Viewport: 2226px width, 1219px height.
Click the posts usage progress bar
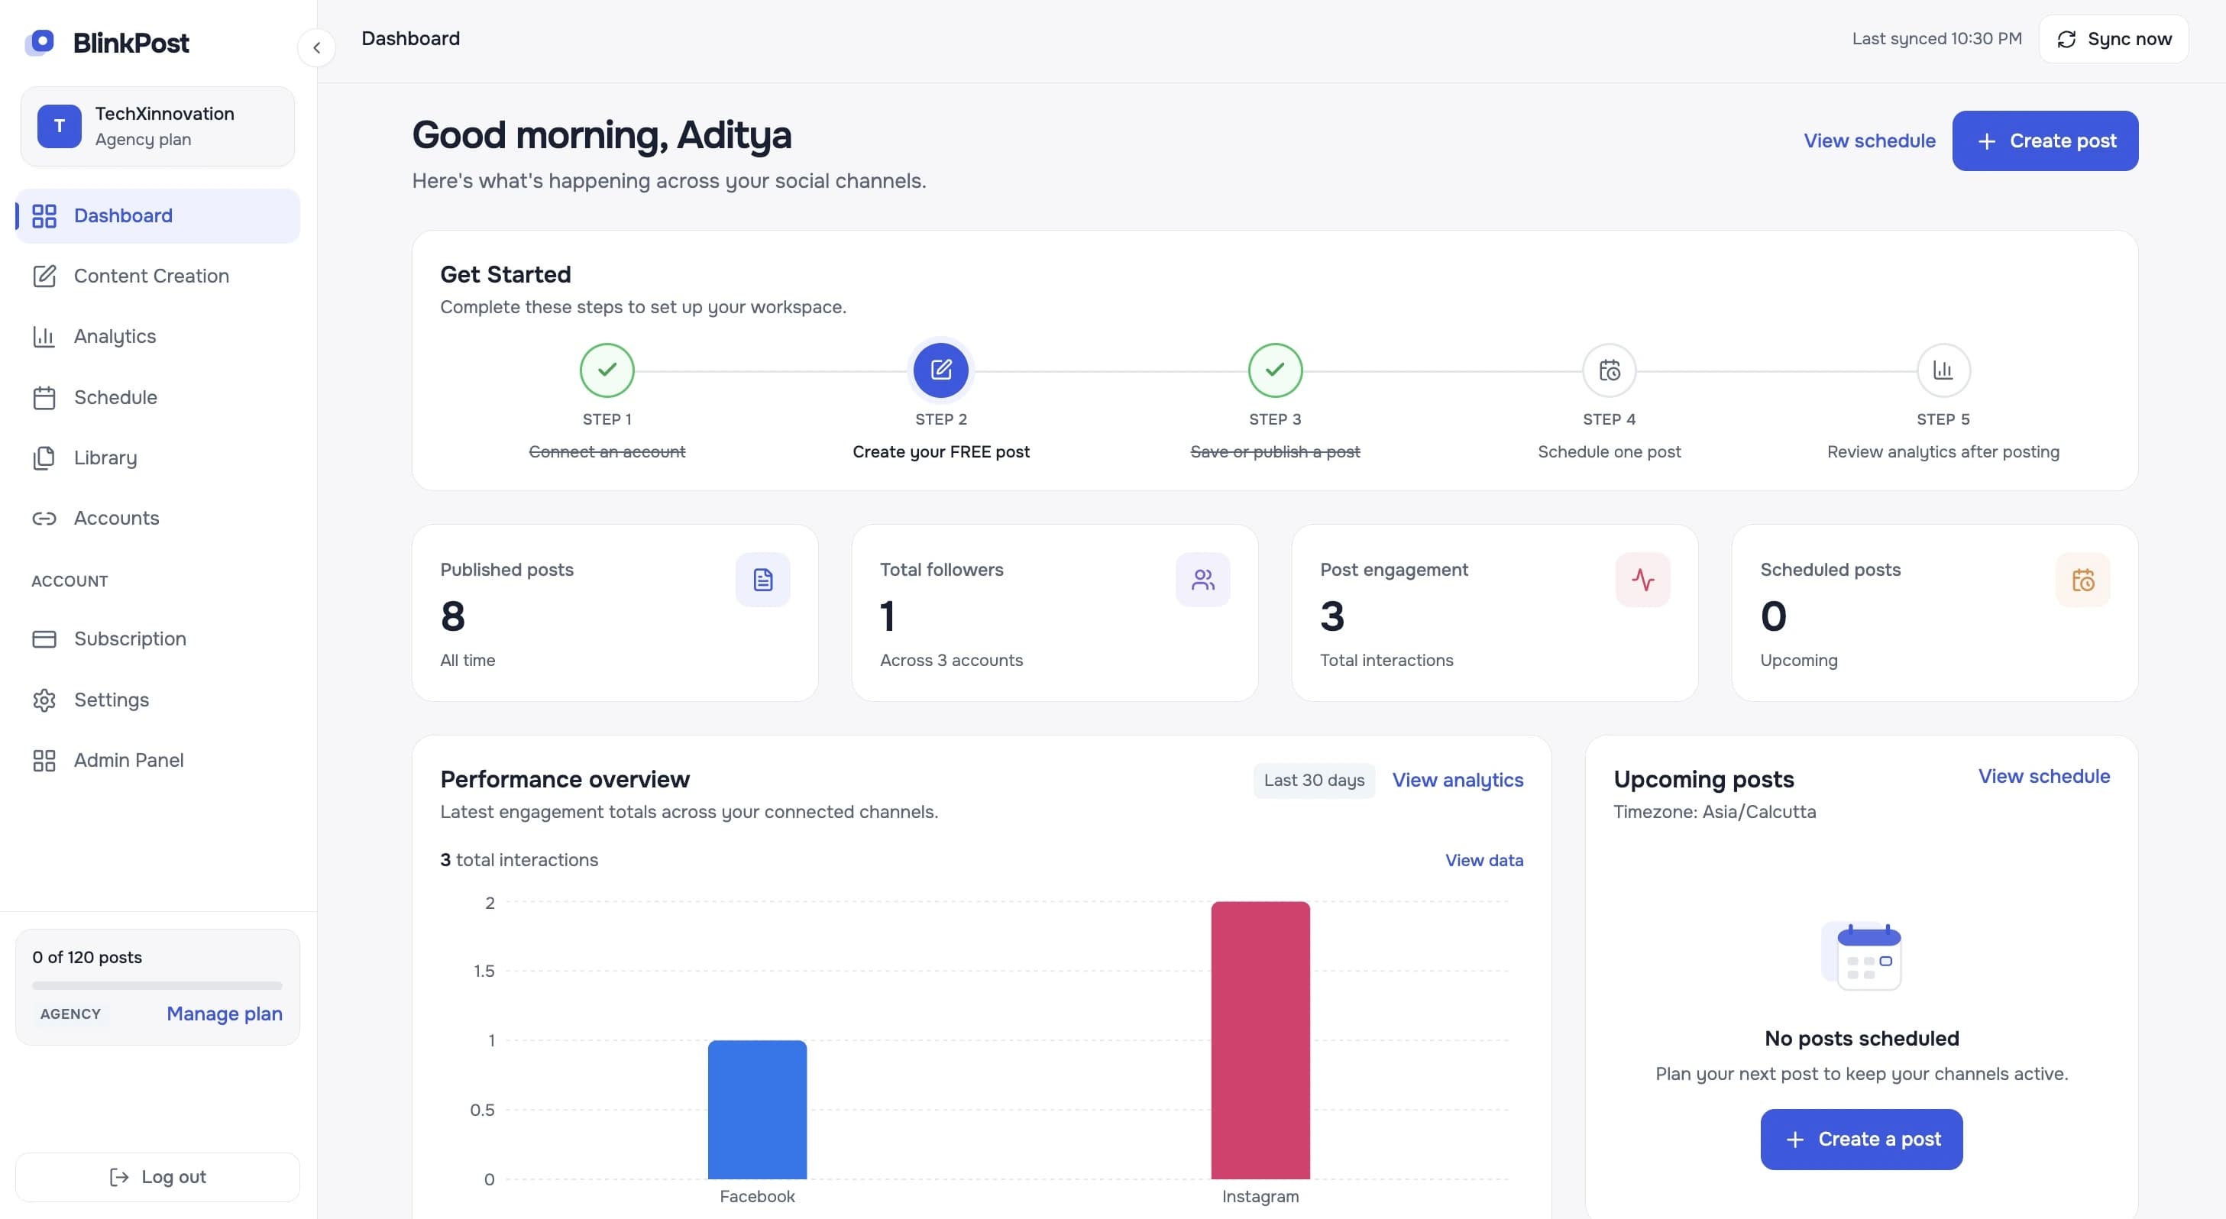157,985
